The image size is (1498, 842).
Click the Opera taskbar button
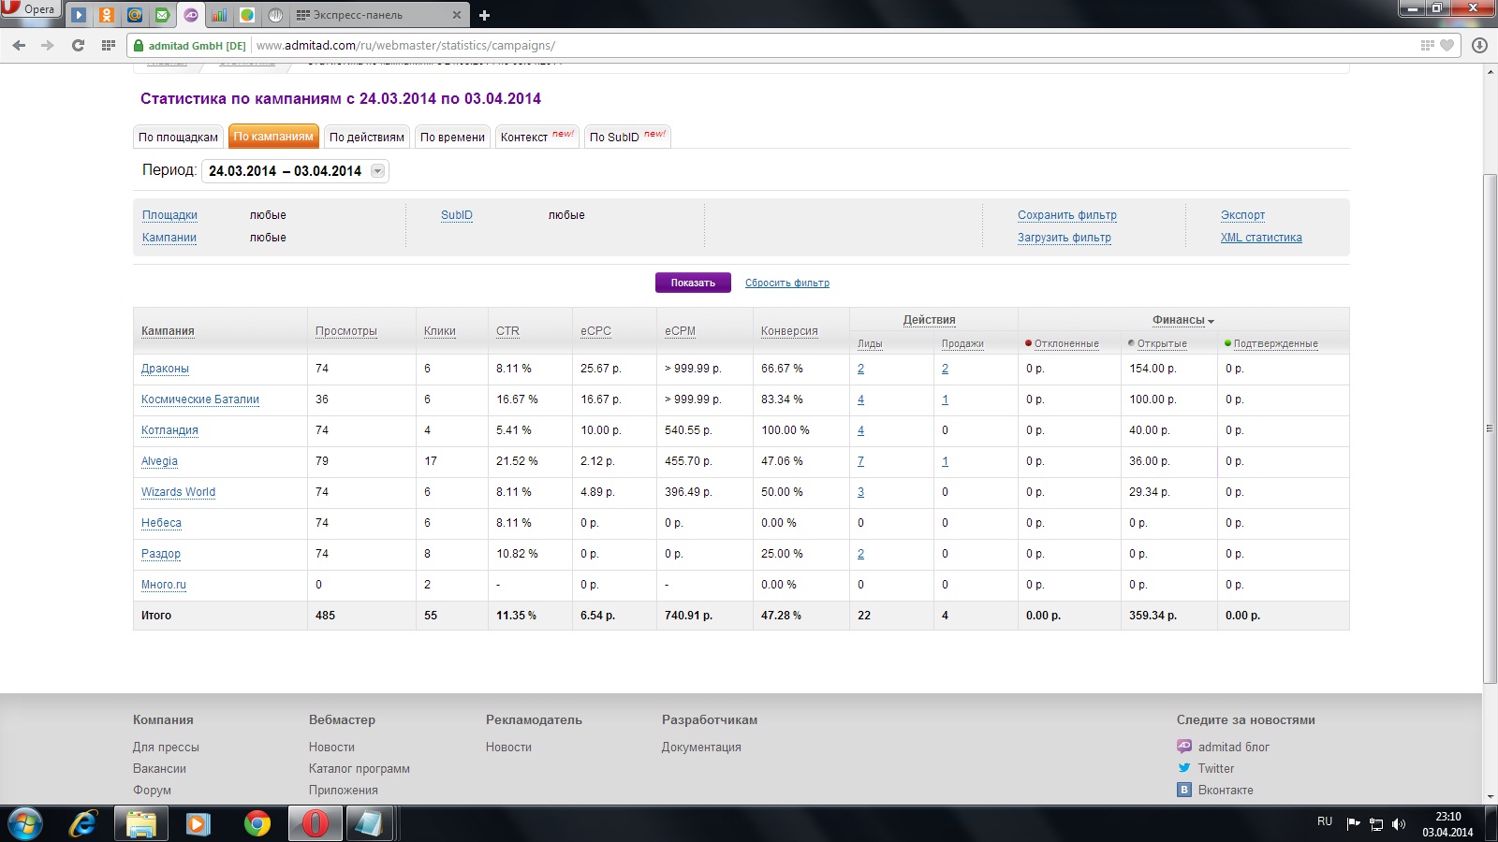315,823
